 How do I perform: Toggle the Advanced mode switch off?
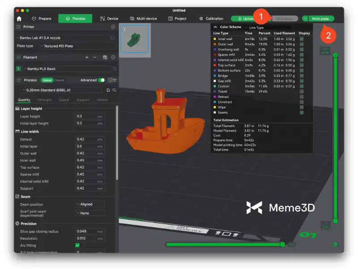[102, 80]
